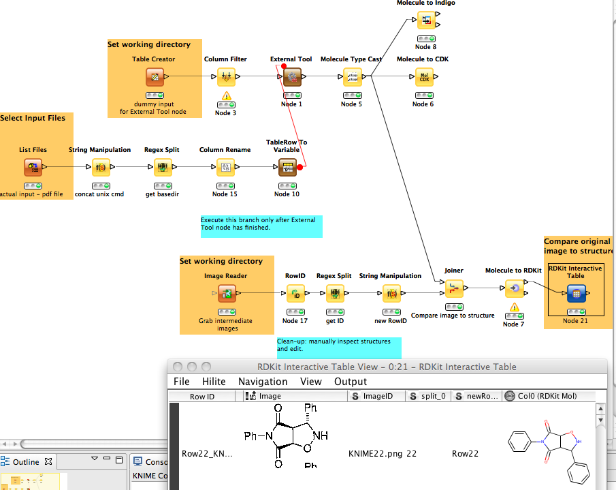Open the Hilite menu

214,382
